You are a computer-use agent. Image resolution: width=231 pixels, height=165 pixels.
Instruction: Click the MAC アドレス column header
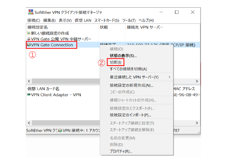pyautogui.click(x=184, y=89)
